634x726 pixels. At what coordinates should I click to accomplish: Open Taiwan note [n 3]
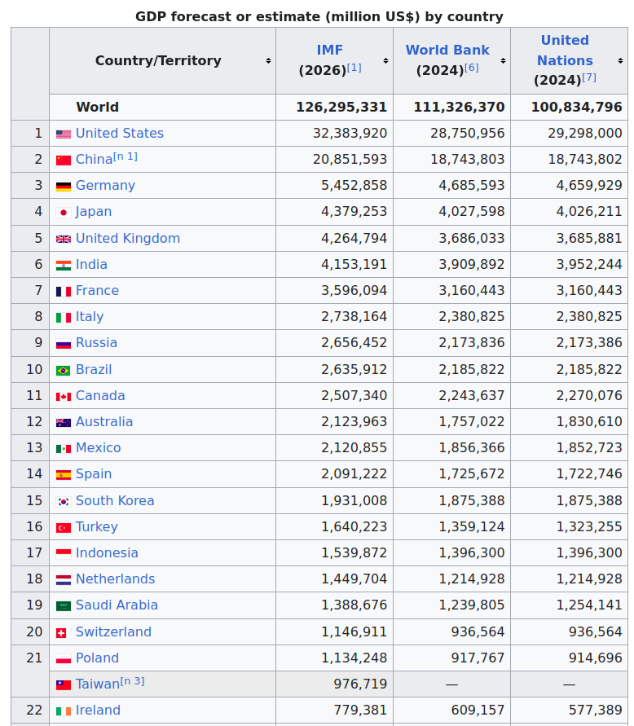click(x=133, y=681)
